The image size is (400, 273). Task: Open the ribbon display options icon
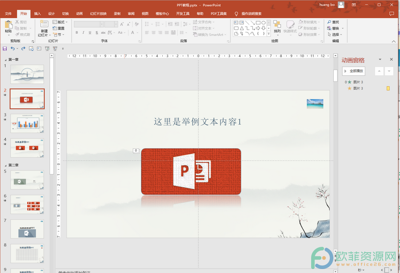[x=354, y=4]
